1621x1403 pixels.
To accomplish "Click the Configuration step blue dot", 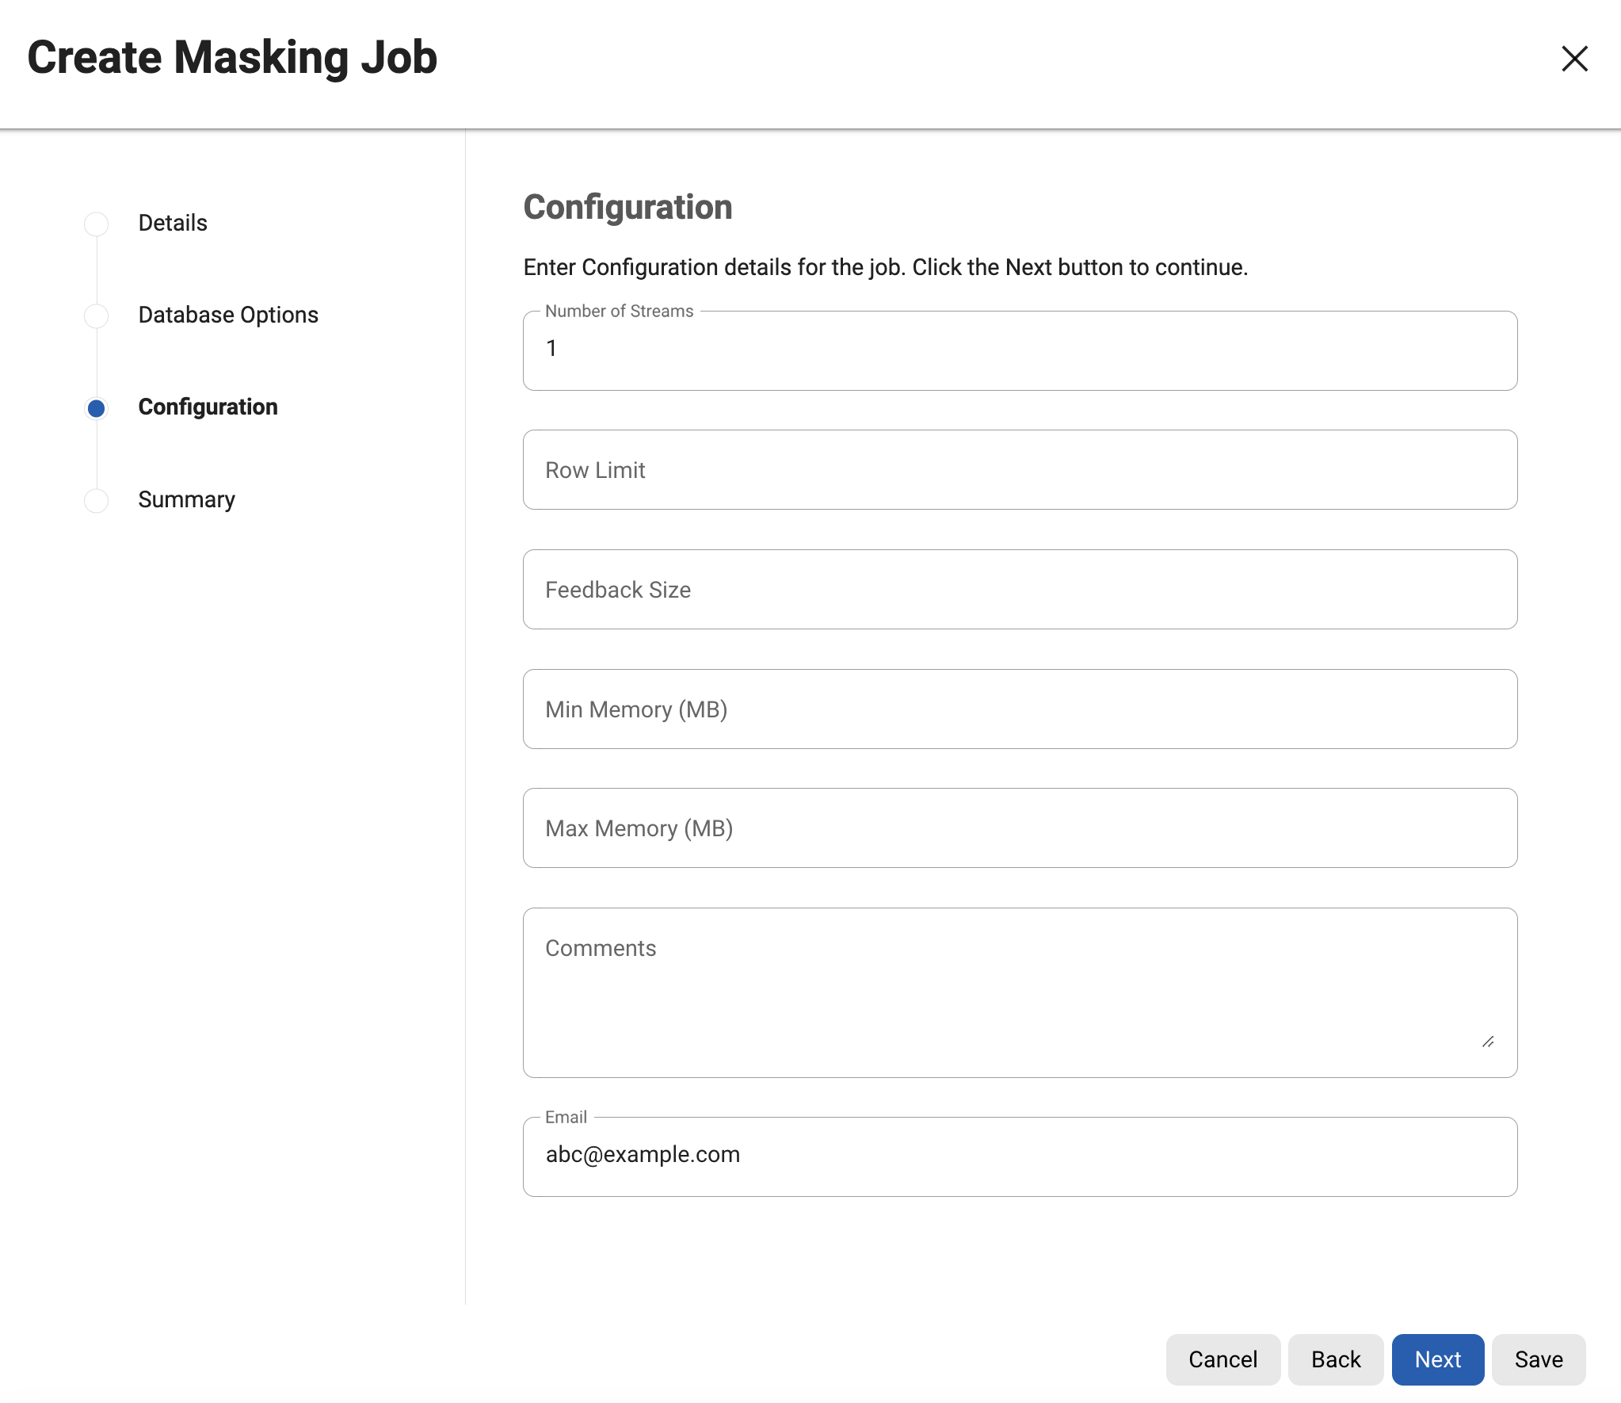I will [97, 408].
